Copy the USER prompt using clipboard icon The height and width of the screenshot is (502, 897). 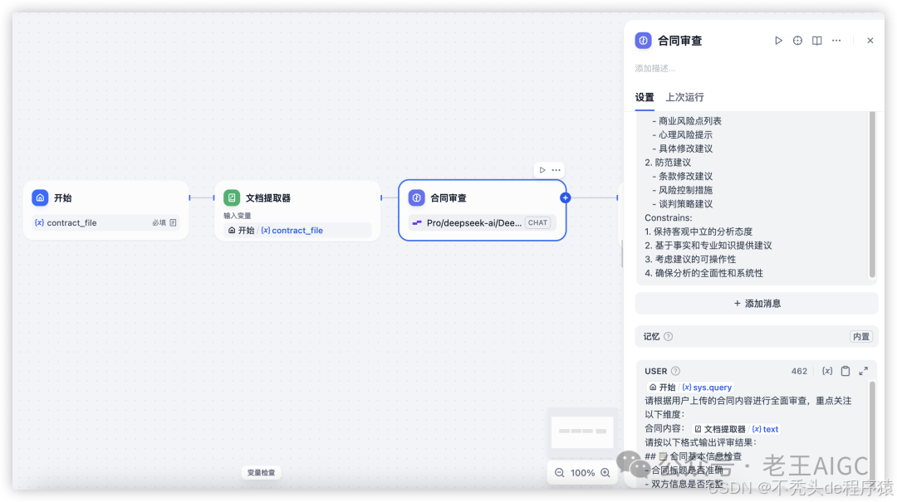tap(846, 371)
